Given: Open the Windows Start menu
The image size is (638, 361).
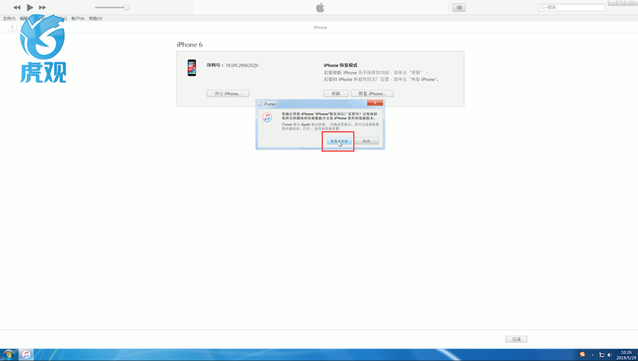Looking at the screenshot, I should click(x=8, y=354).
